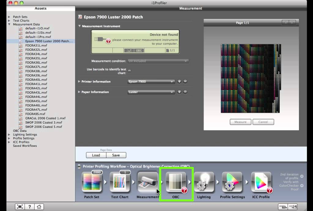Viewport: 313px width, 211px height.
Task: Collapse the Measurement Instrument section
Action: tap(79, 26)
